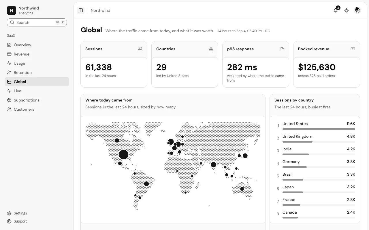Click the 282 ms value
The height and width of the screenshot is (230, 369).
[242, 67]
